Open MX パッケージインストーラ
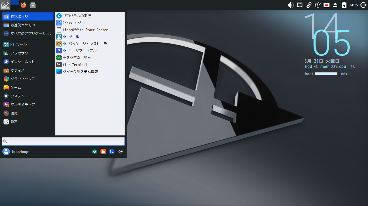The image size is (368, 206). [x=90, y=44]
